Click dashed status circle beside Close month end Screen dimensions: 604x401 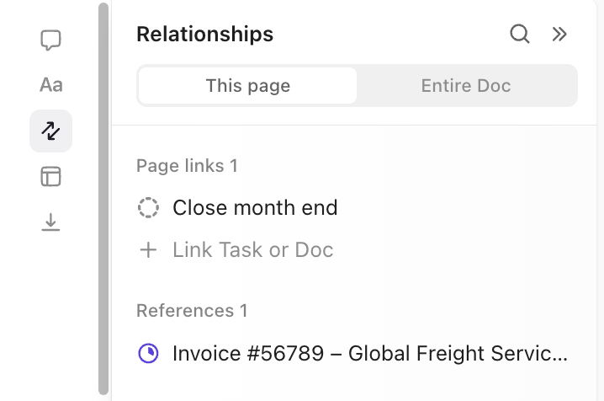[x=148, y=207]
